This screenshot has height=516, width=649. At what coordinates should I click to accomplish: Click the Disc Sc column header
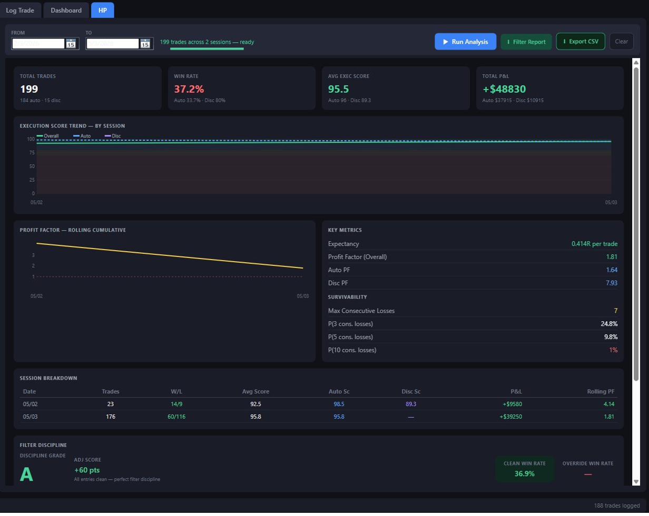click(411, 392)
